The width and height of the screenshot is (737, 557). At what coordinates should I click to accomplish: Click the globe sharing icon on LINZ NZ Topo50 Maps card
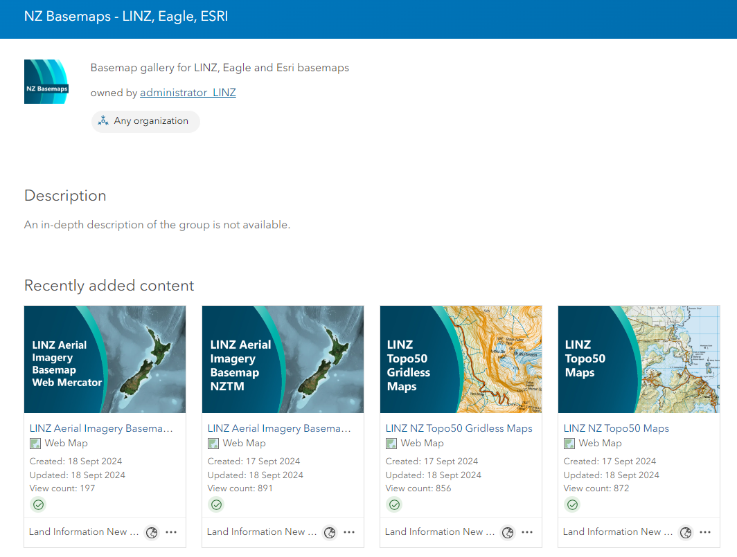coord(686,533)
